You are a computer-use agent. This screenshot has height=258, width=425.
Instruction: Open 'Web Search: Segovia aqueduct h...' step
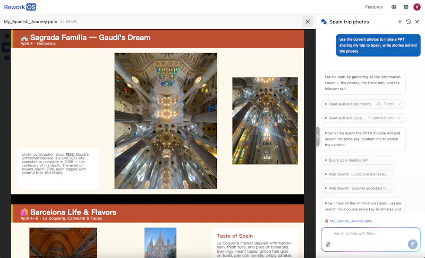pyautogui.click(x=356, y=188)
